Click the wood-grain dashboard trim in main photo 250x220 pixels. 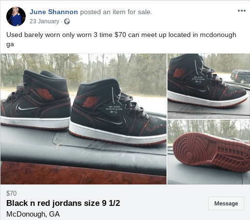[83, 173]
